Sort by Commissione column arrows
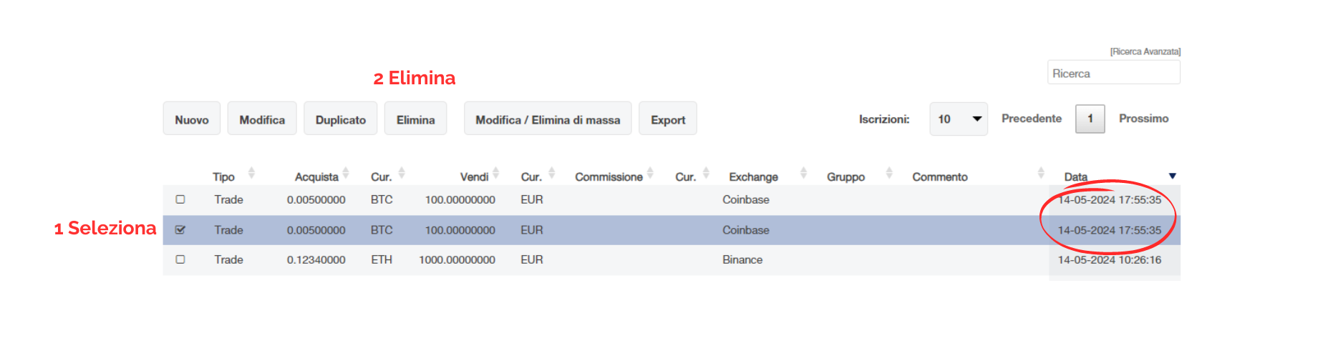Image resolution: width=1333 pixels, height=343 pixels. point(650,173)
